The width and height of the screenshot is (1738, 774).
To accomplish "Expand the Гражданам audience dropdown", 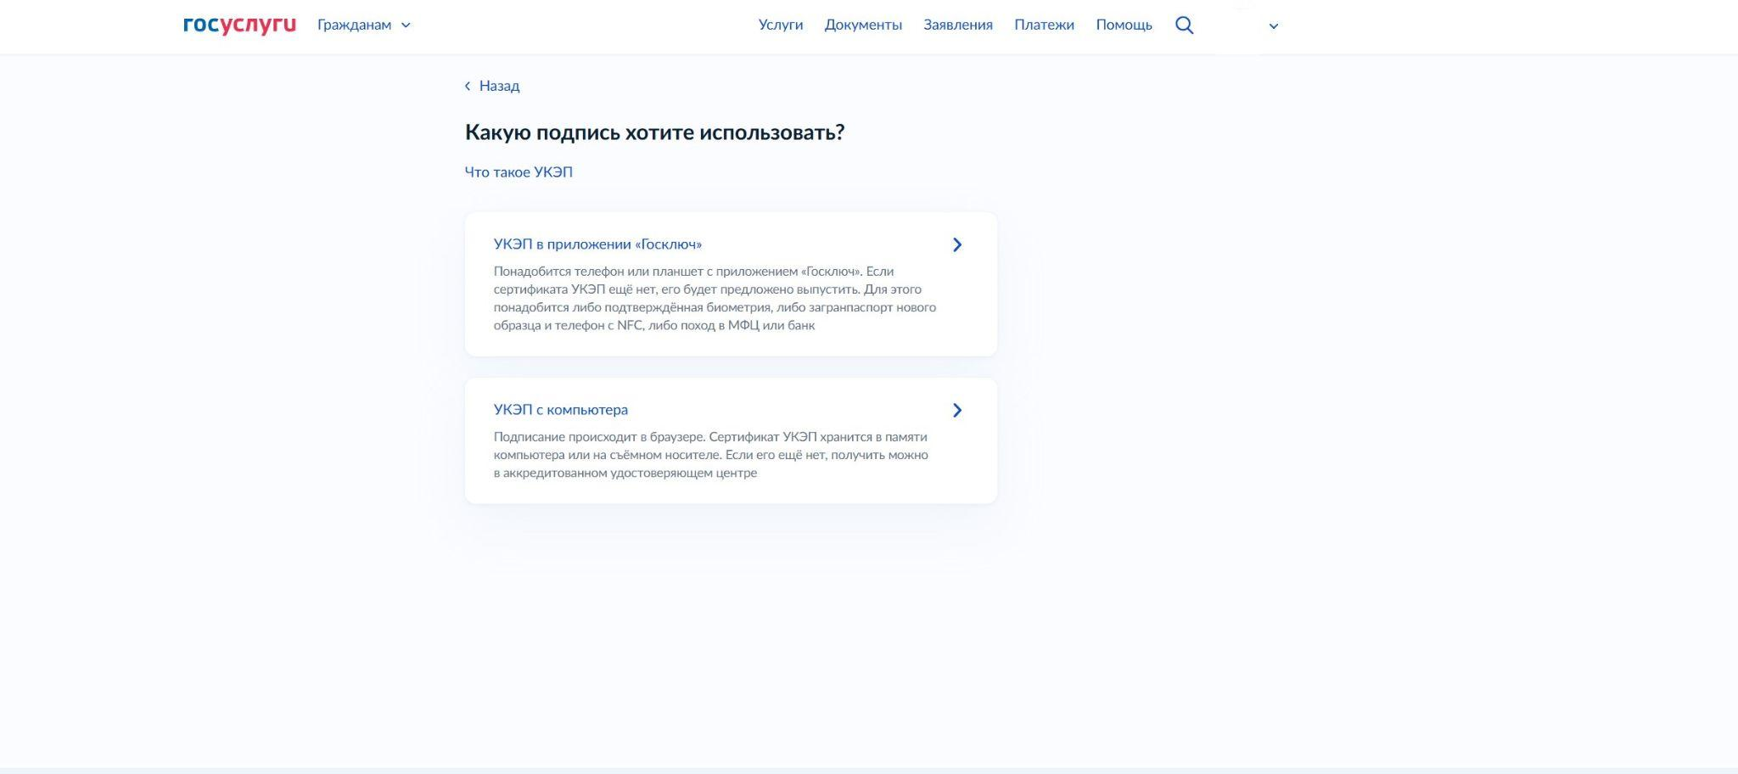I will pos(355,25).
